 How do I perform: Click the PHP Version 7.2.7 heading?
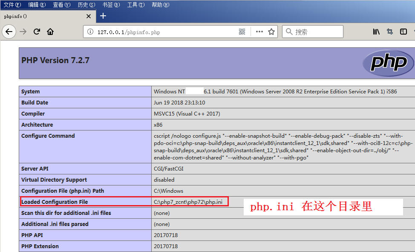55,61
